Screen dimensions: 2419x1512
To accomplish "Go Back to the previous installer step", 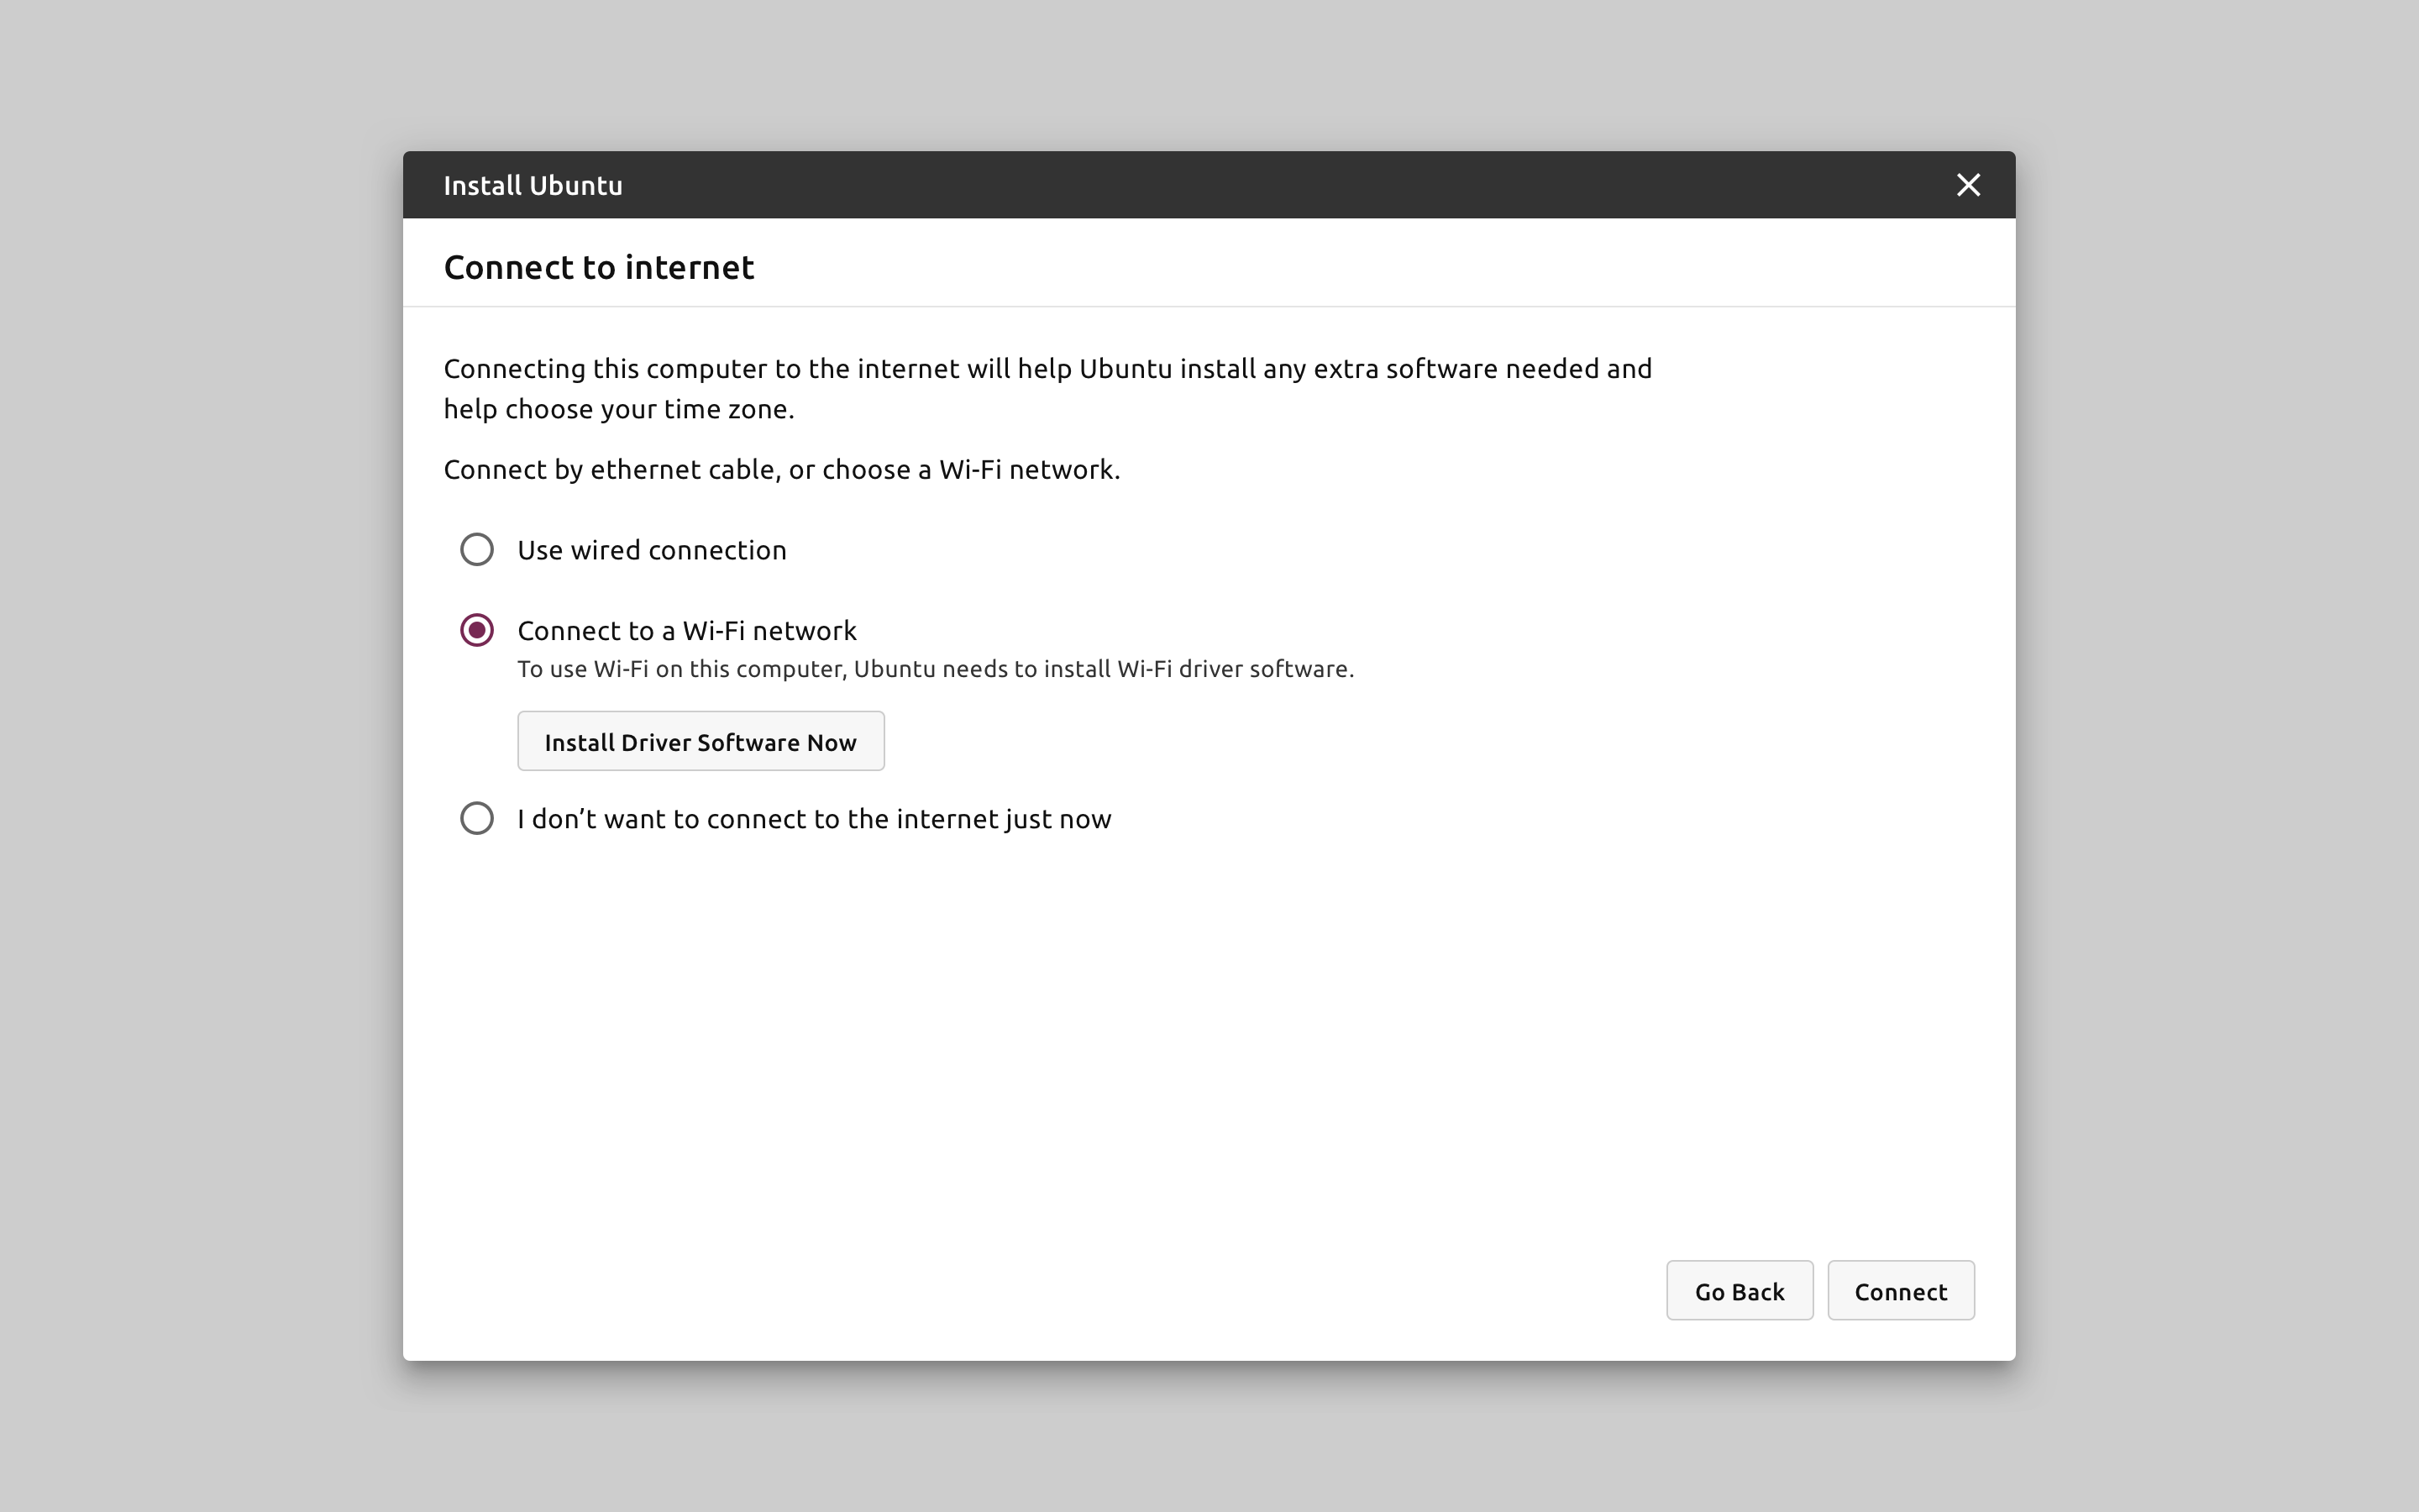I will (x=1739, y=1290).
